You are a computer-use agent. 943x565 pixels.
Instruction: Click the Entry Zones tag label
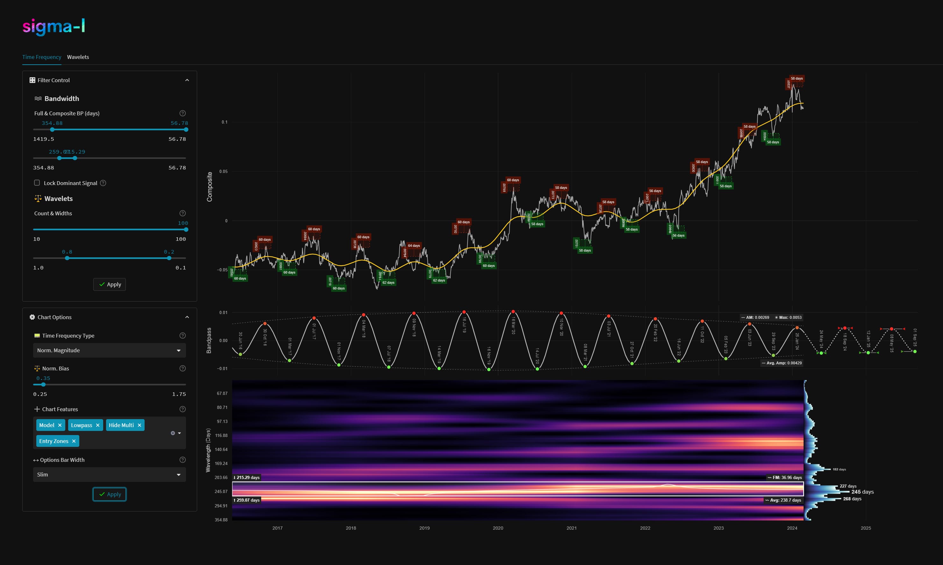(x=54, y=441)
